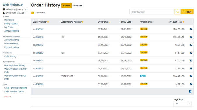
Task: Open details icon for order so-9246686
Action: (191, 29)
